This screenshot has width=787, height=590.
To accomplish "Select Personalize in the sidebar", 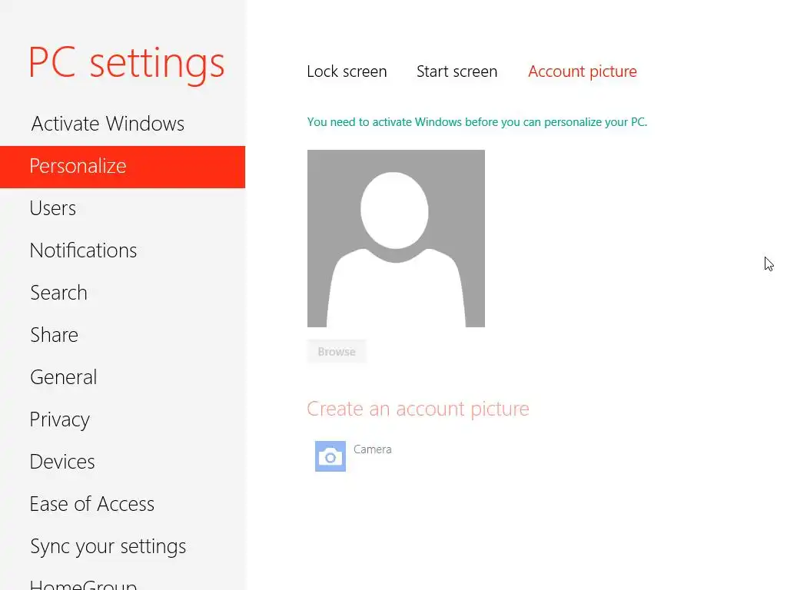I will [x=122, y=167].
